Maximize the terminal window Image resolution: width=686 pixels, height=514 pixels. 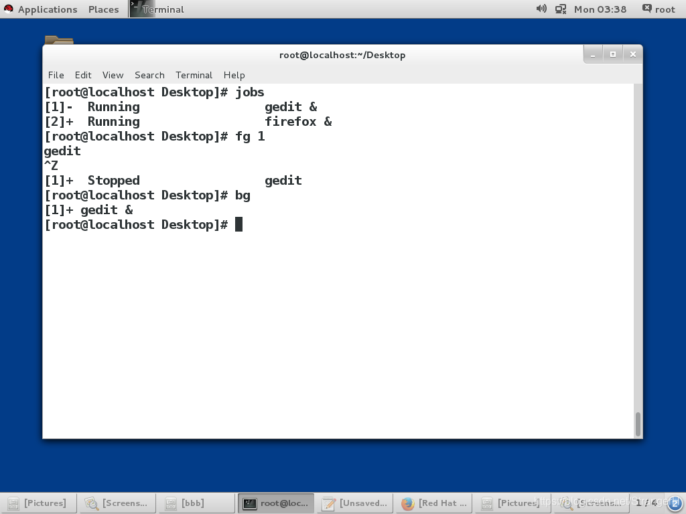(613, 55)
